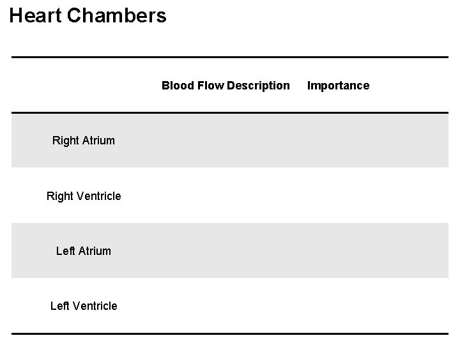Click the Left Ventricle Blood Flow Description cell
The image size is (460, 345).
coord(225,306)
